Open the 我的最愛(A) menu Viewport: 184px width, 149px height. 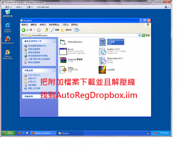[54, 25]
